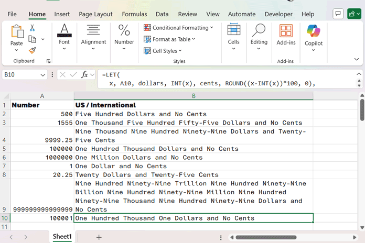Open the Clipboard dialog launcher

coord(48,61)
